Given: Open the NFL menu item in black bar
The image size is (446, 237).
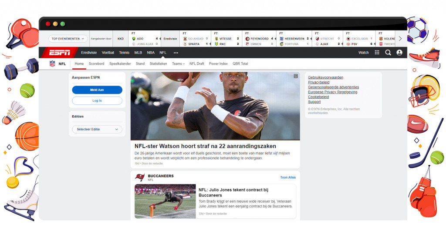Looking at the screenshot, I should (x=163, y=53).
